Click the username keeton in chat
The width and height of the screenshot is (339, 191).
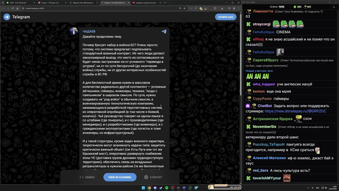pos(259,91)
